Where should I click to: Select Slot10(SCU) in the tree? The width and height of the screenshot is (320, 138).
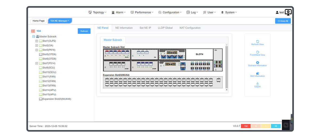click(49, 72)
